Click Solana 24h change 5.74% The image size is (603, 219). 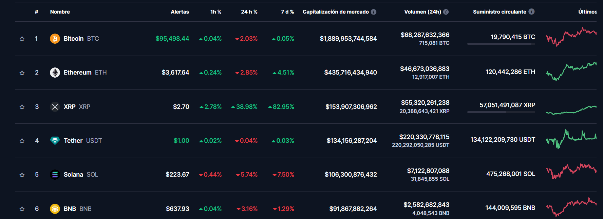coord(247,175)
